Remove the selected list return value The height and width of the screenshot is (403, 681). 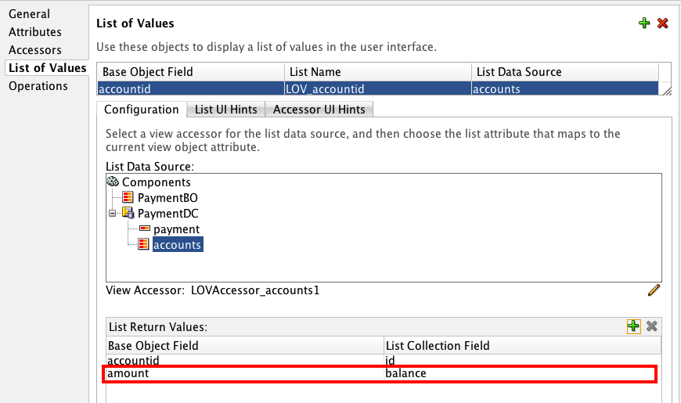(651, 326)
